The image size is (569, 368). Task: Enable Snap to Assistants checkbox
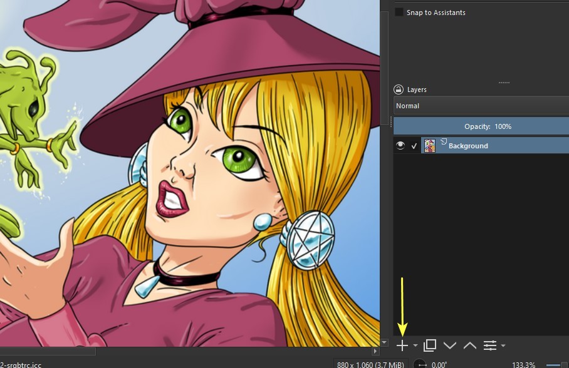[399, 12]
